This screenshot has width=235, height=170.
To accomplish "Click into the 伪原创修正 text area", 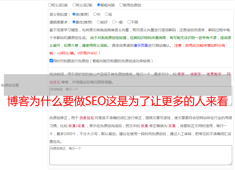I will pos(141,155).
